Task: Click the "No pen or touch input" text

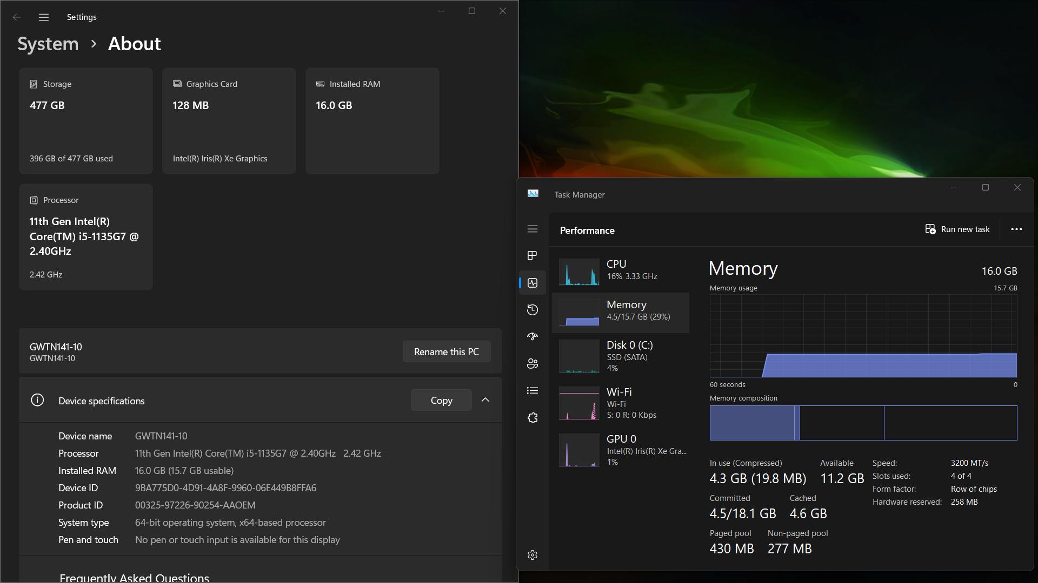Action: click(237, 540)
